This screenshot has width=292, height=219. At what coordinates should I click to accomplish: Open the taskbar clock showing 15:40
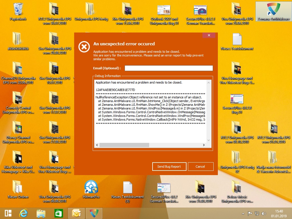[x=279, y=214]
